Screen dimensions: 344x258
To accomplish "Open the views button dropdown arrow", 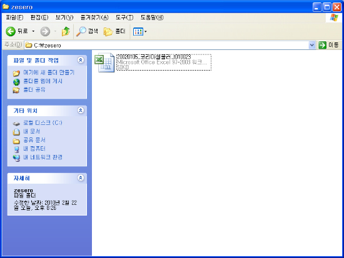I will coord(146,32).
